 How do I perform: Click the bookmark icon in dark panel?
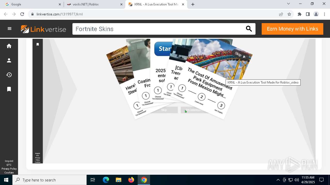pos(38,44)
